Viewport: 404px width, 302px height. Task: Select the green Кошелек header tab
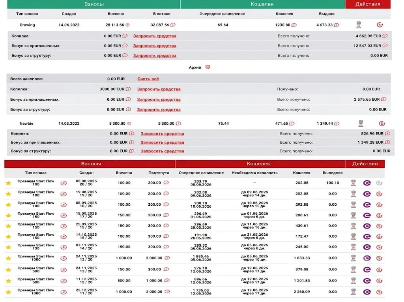[x=262, y=4]
